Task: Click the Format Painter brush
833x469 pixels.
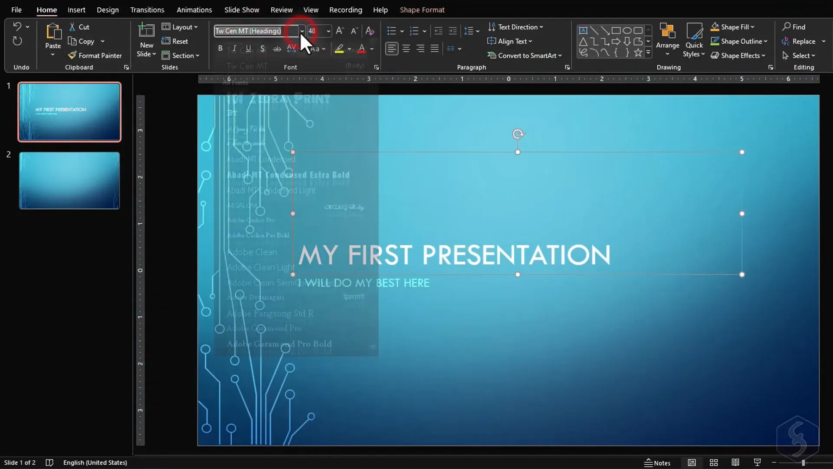Action: click(72, 56)
